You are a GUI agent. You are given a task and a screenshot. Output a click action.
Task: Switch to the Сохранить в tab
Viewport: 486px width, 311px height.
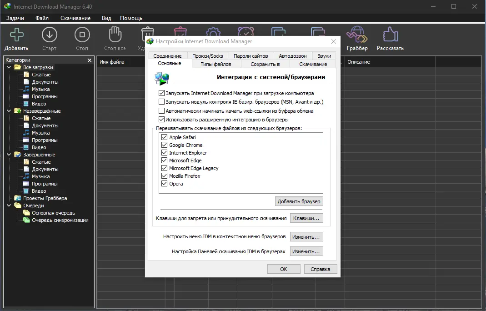pos(265,64)
